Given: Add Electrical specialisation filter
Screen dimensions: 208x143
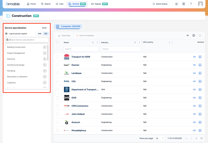Looking at the screenshot, I should (x=45, y=59).
